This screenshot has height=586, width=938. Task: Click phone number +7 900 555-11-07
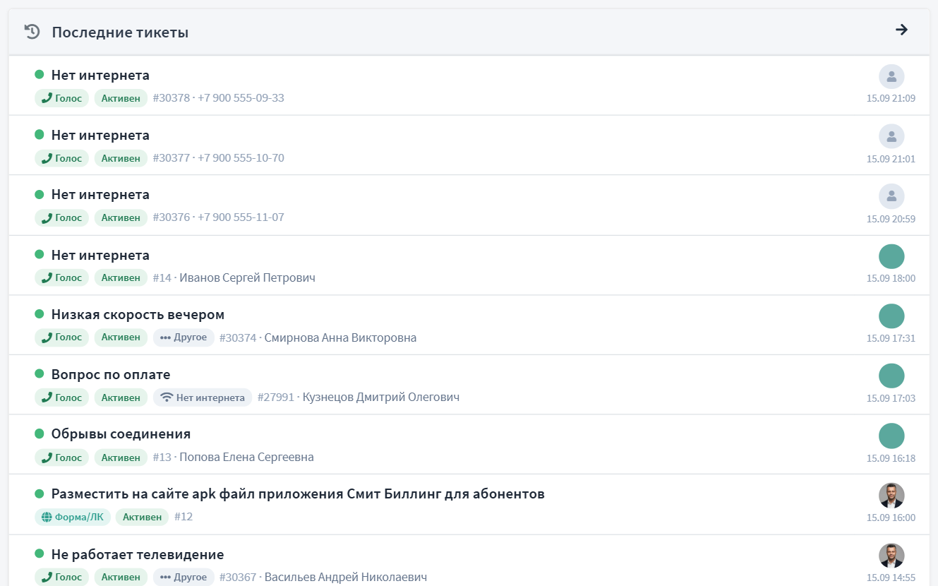pos(241,217)
